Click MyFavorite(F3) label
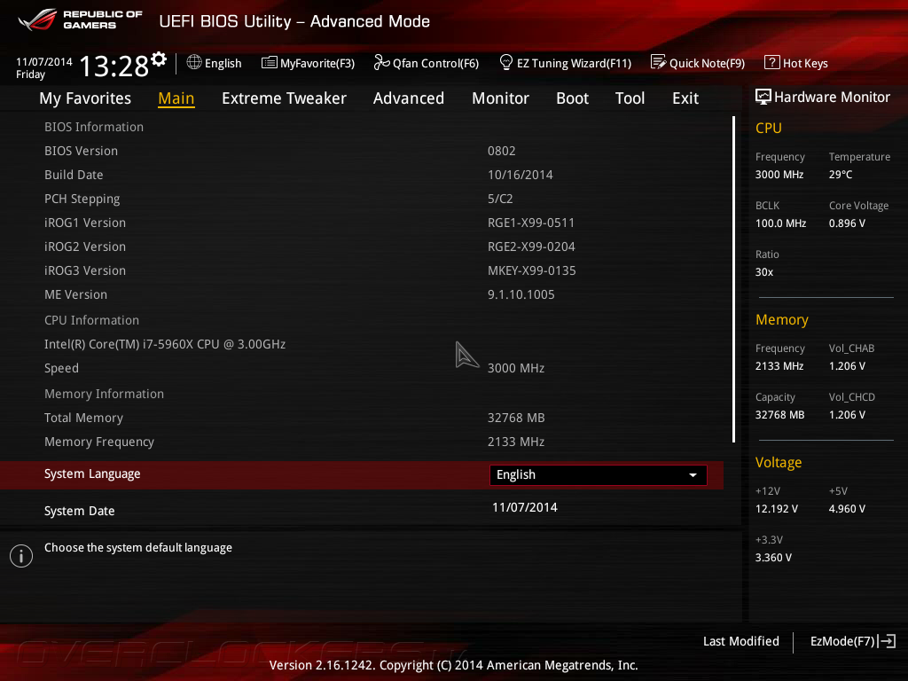 click(317, 63)
